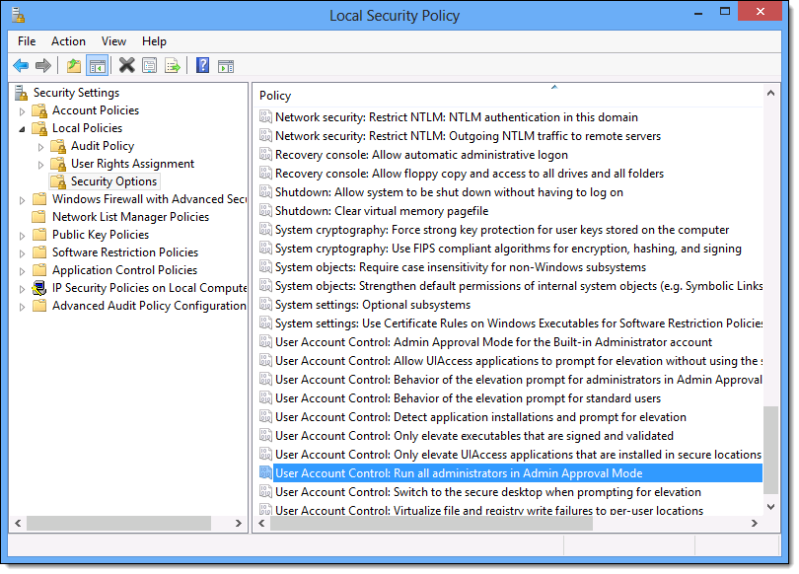Click the vertical scrollbar down arrow
The width and height of the screenshot is (799, 574).
pyautogui.click(x=771, y=507)
